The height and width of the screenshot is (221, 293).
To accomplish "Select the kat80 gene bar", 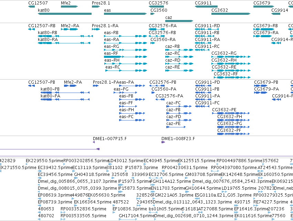I will tap(65, 14).
